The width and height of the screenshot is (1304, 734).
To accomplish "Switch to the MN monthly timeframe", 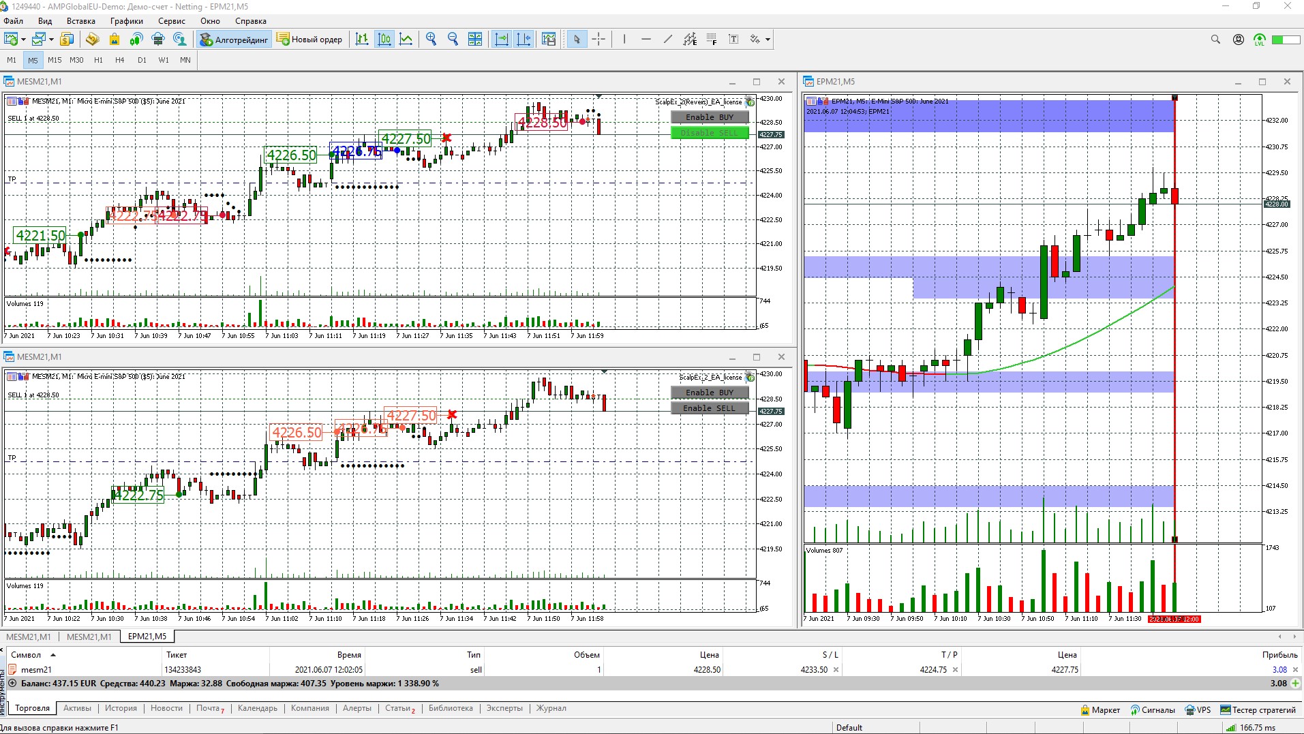I will 185,60.
